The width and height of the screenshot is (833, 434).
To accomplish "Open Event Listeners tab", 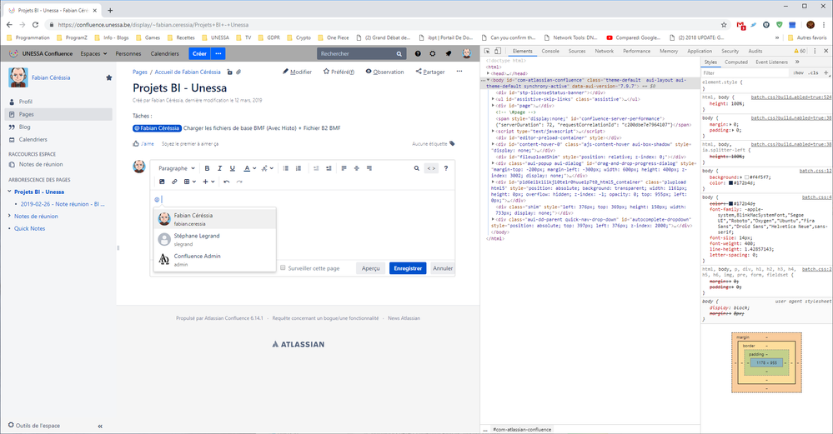I will click(x=772, y=62).
